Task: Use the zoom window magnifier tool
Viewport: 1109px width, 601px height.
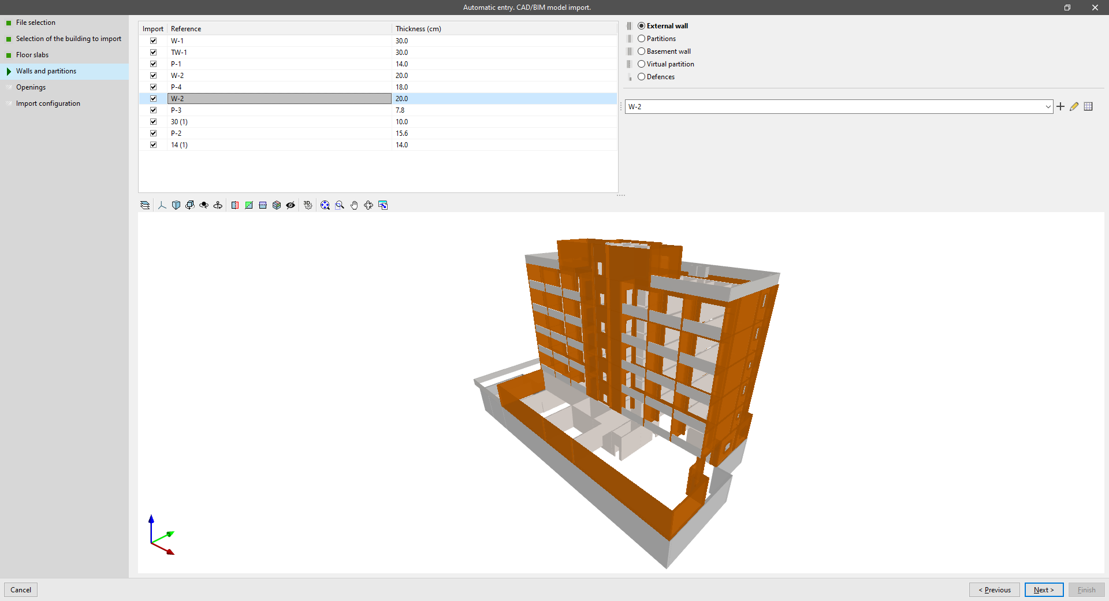Action: coord(339,205)
